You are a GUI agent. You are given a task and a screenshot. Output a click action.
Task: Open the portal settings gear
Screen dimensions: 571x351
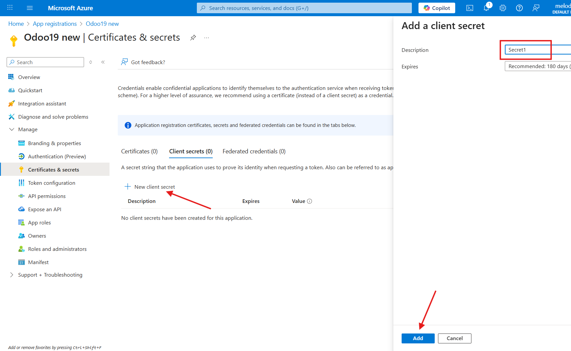point(503,8)
